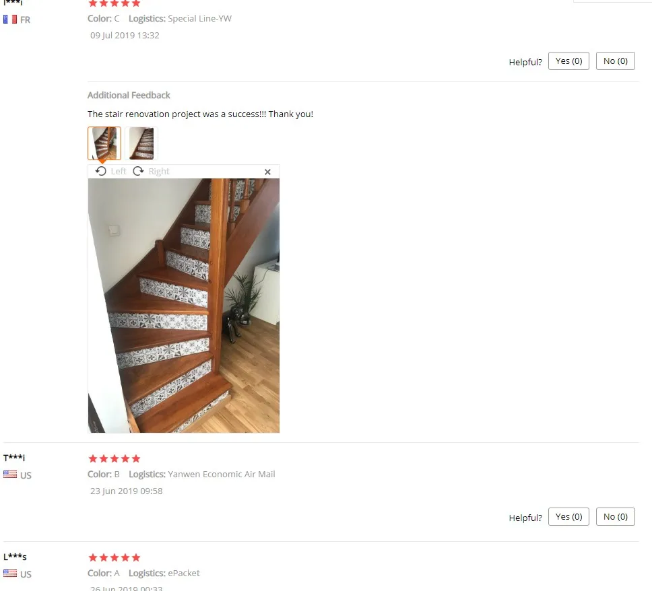The image size is (652, 591).
Task: Click the five-star rating of T***i's review
Action: coord(115,458)
